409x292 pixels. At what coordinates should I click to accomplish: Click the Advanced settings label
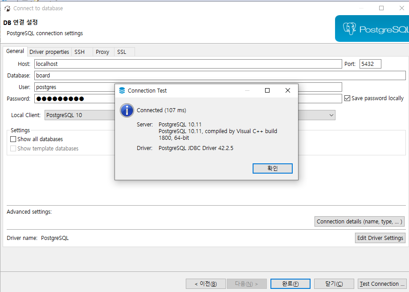pos(29,212)
